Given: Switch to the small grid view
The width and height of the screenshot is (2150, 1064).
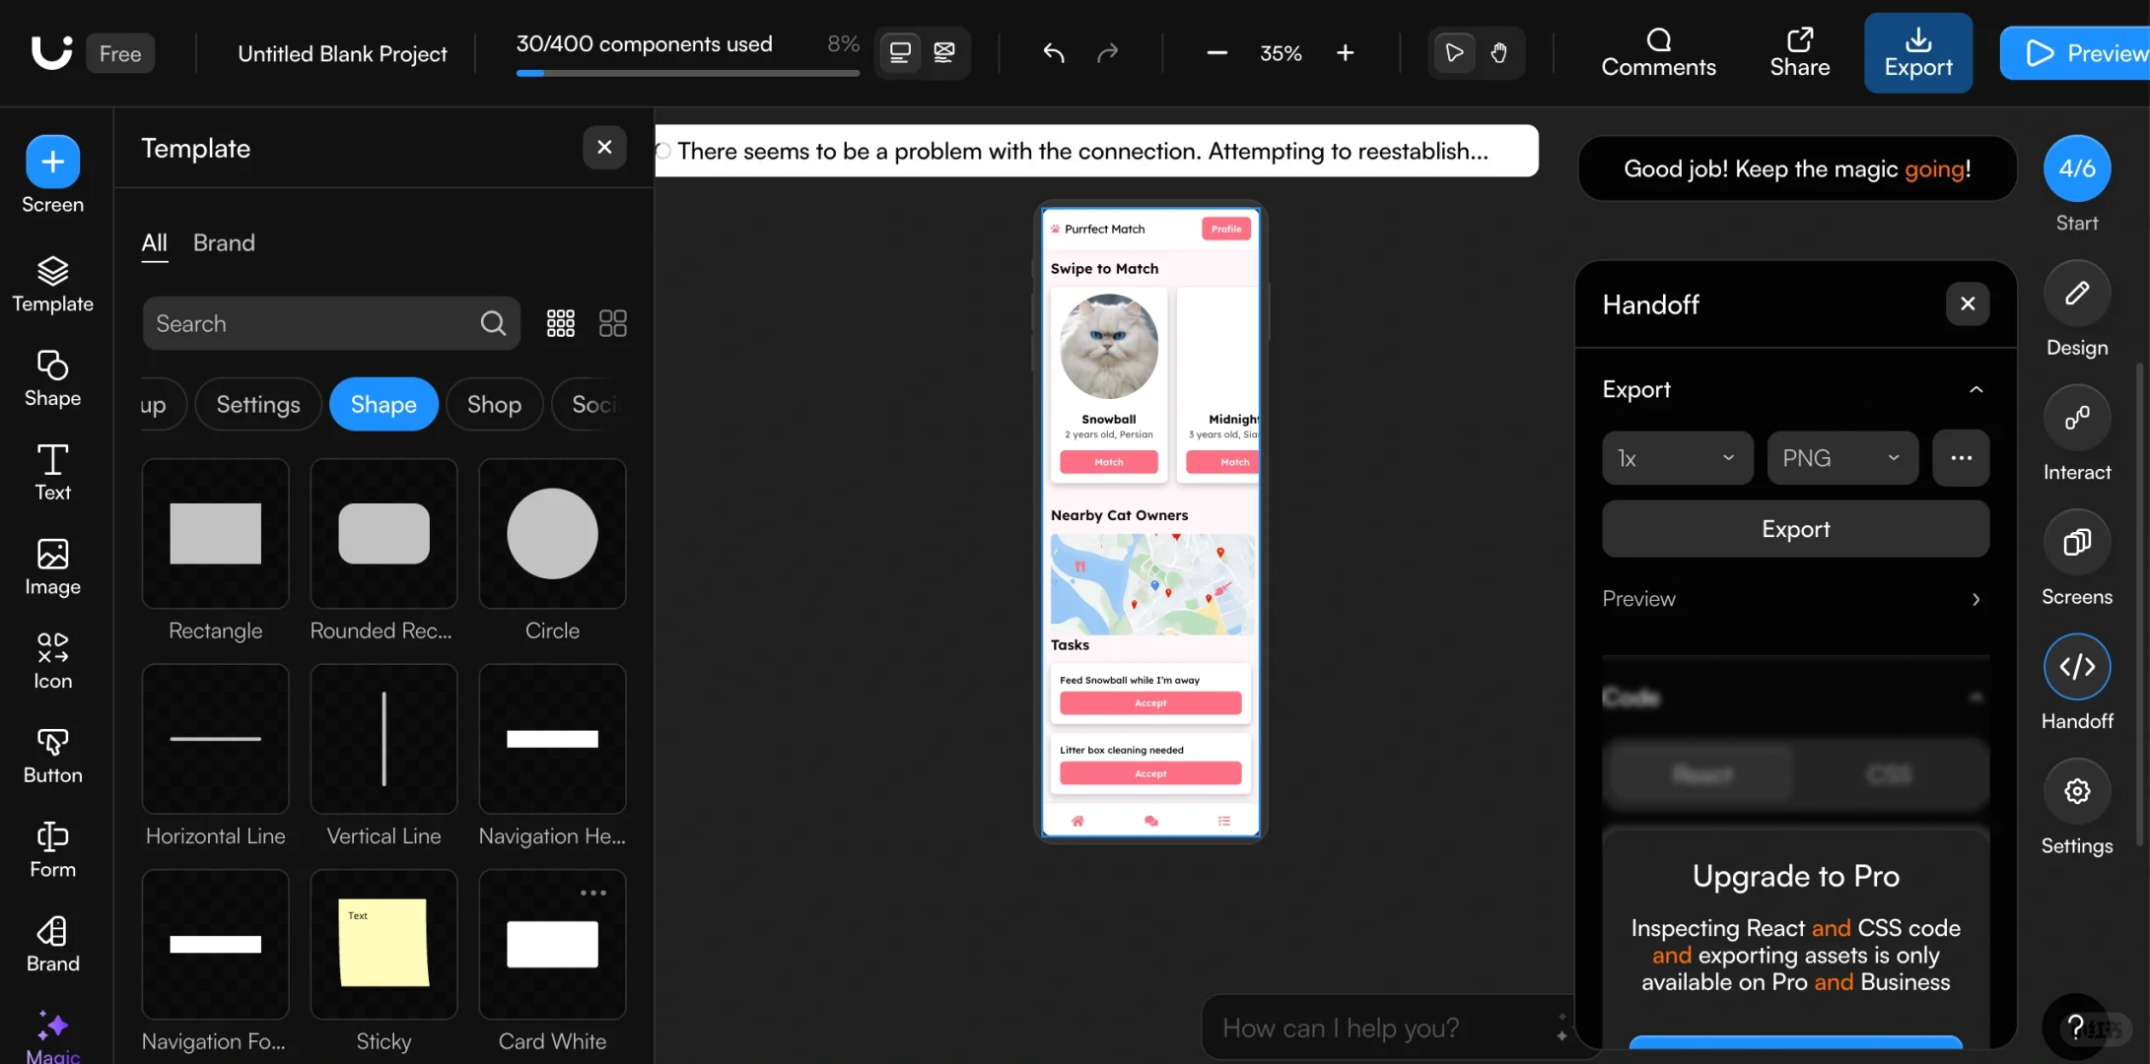Looking at the screenshot, I should 560,323.
